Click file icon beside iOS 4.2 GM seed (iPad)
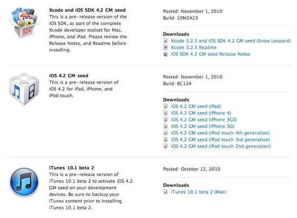 (x=166, y=106)
